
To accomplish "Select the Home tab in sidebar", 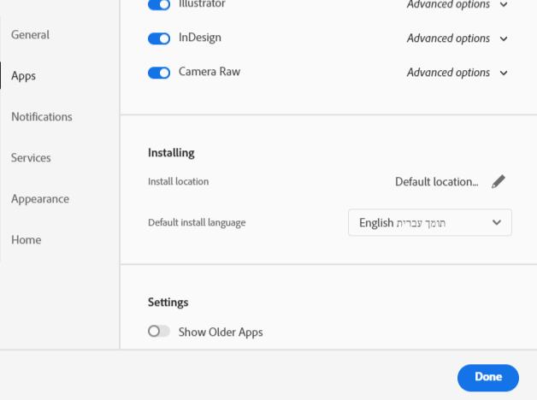I will [x=26, y=240].
